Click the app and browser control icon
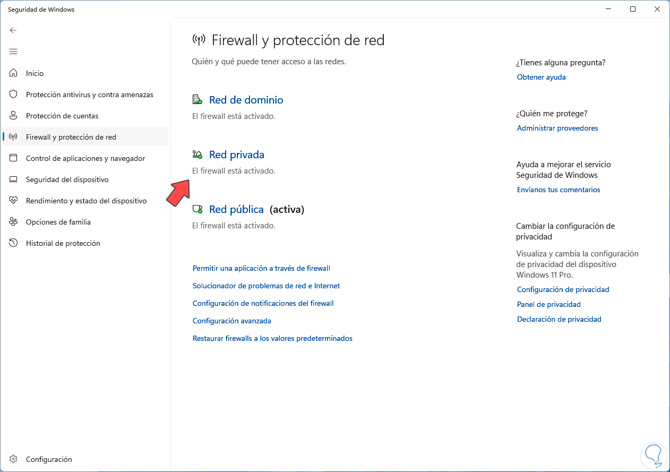The width and height of the screenshot is (670, 472). click(x=14, y=158)
